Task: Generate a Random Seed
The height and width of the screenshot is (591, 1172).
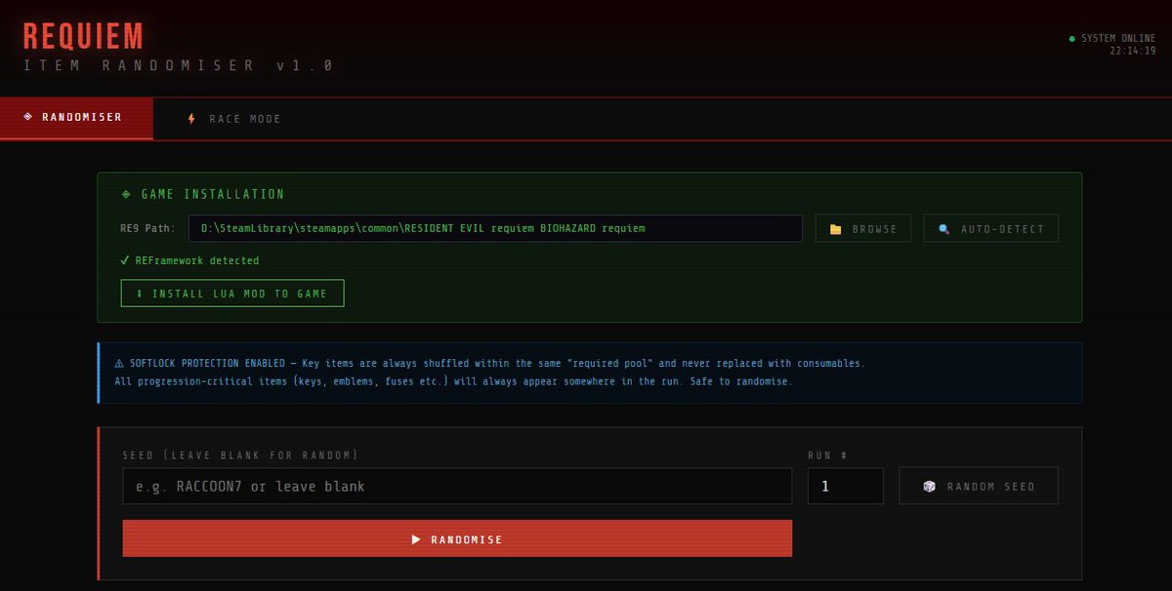Action: pos(979,486)
